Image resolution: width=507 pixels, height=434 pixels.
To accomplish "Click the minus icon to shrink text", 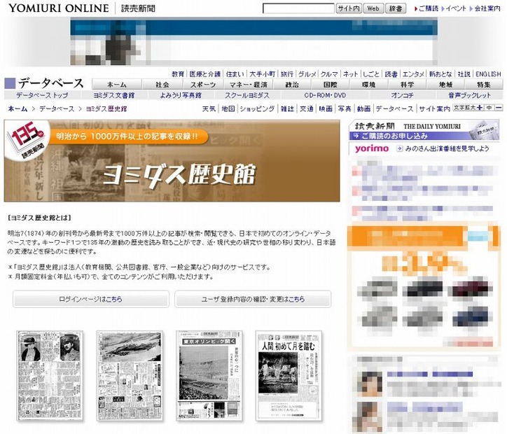I will [x=499, y=108].
